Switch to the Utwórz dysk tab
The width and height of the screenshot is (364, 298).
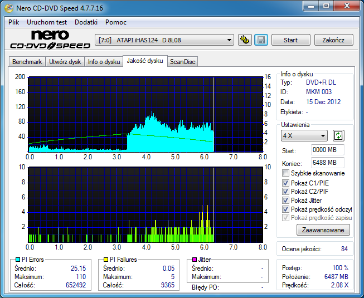click(65, 62)
